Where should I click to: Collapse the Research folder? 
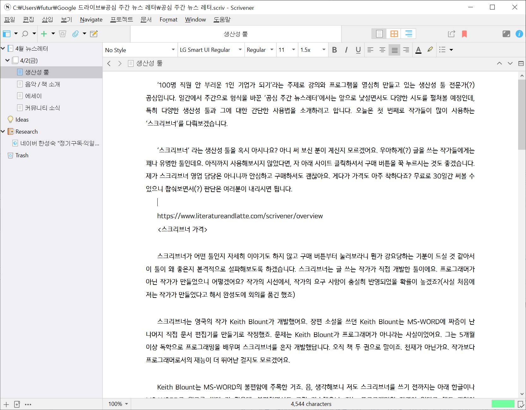(x=3, y=131)
